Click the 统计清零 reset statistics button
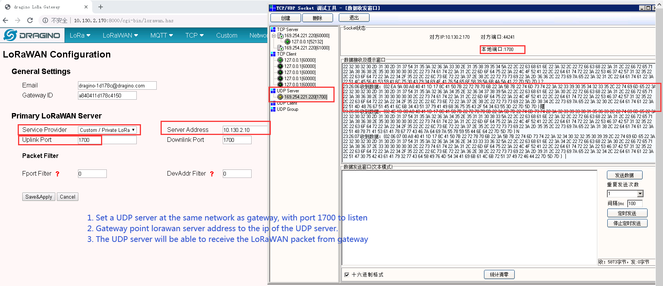The width and height of the screenshot is (663, 286). click(x=499, y=274)
